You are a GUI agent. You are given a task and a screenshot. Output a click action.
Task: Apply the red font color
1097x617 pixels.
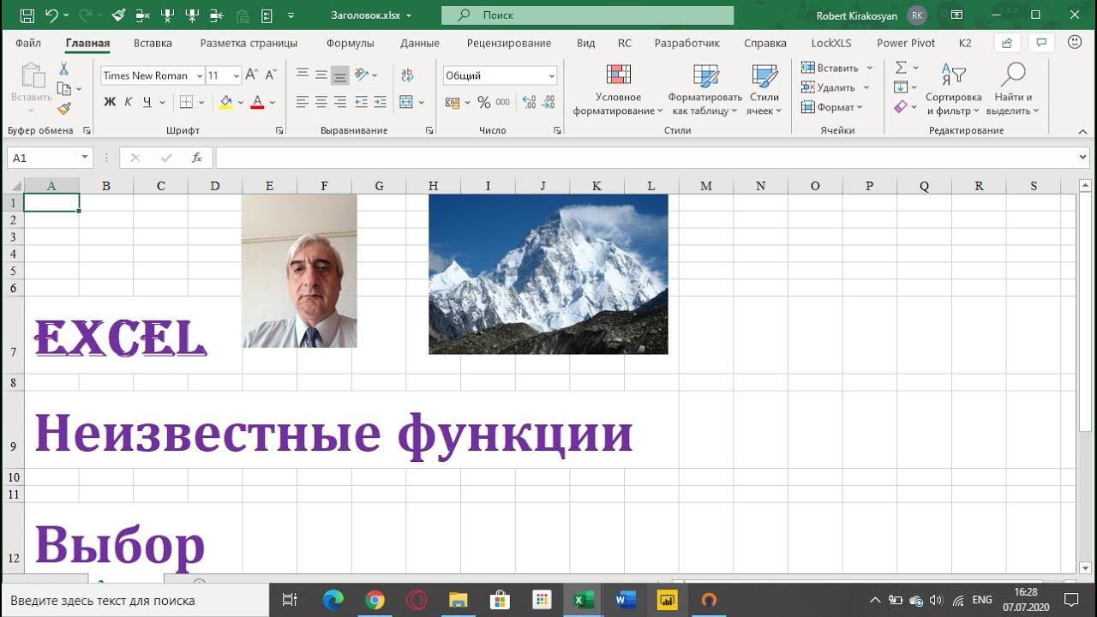point(257,102)
